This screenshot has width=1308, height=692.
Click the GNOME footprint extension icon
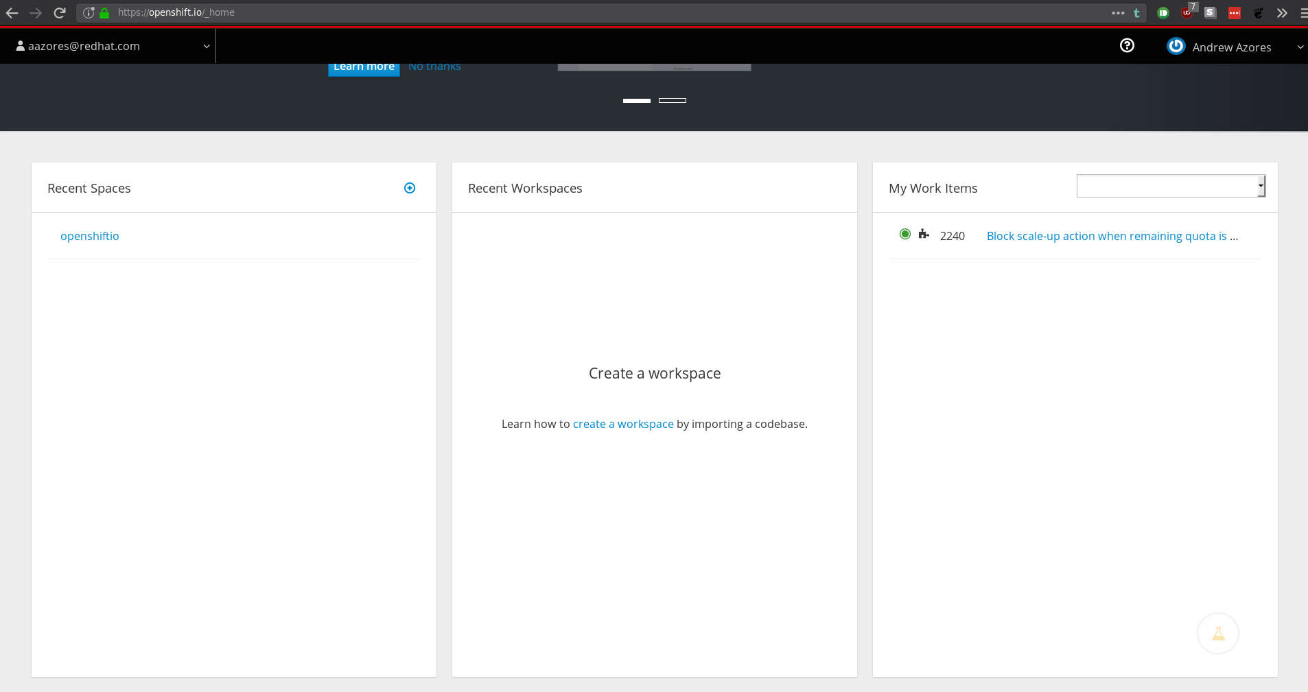pos(1259,12)
